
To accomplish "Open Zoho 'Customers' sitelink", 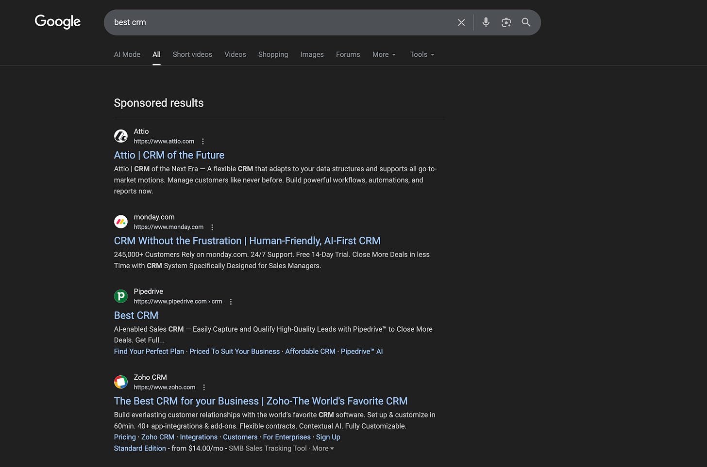I will point(240,437).
